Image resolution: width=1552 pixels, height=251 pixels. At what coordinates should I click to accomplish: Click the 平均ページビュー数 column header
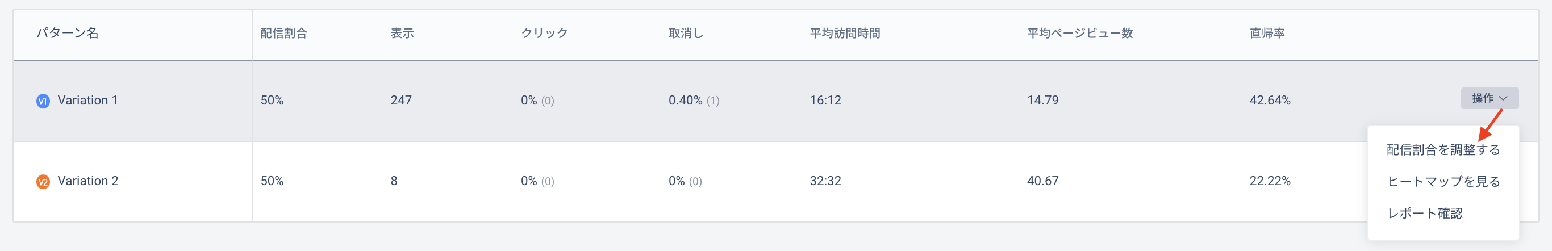tap(1080, 33)
